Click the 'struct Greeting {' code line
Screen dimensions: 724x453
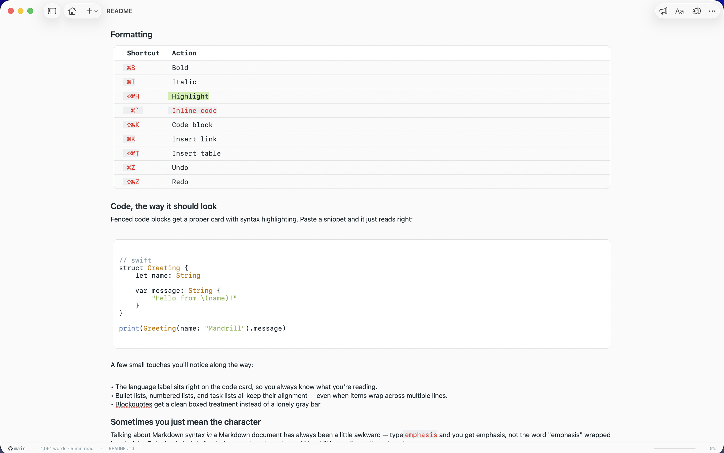click(x=154, y=268)
